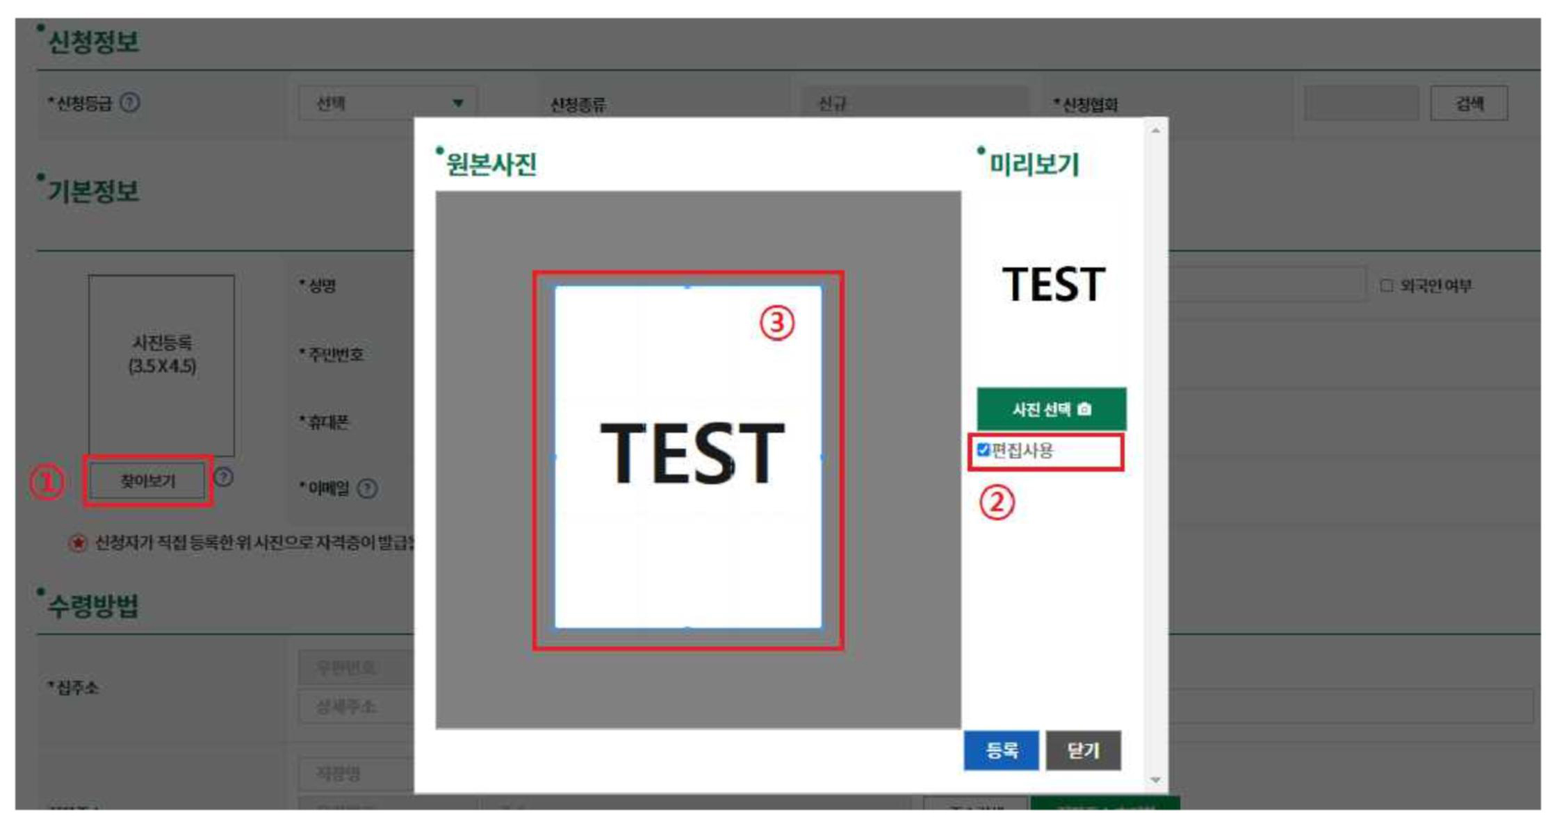Click the 미리보기 preview image showing TEST

click(1053, 285)
